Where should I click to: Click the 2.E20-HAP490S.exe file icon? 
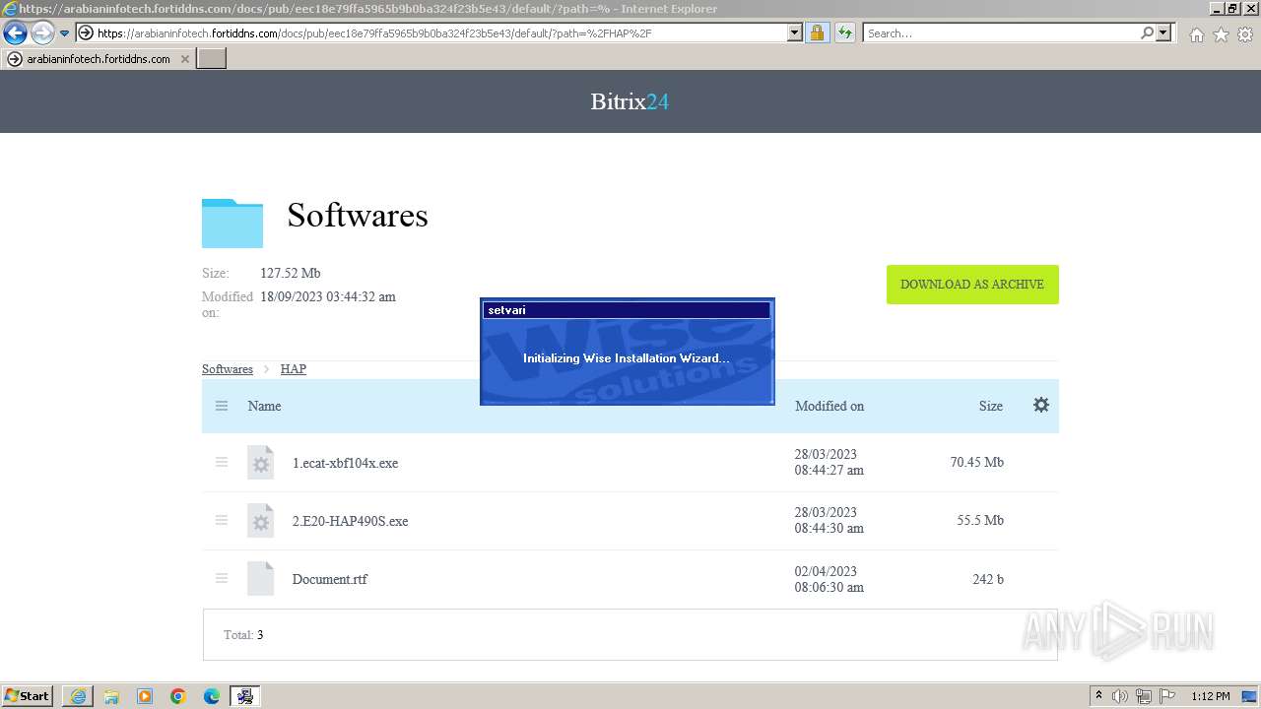pos(260,521)
